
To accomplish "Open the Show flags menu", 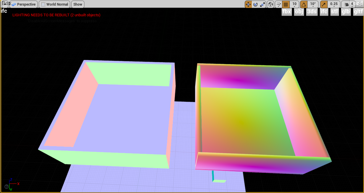I will coord(78,4).
